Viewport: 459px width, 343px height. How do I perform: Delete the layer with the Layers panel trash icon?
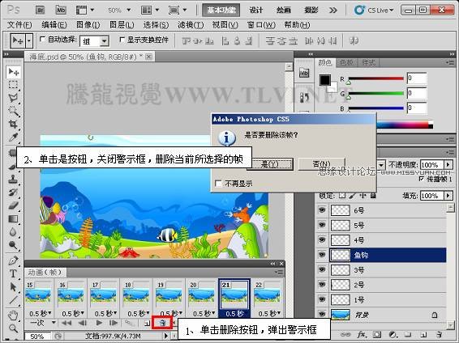(x=438, y=335)
